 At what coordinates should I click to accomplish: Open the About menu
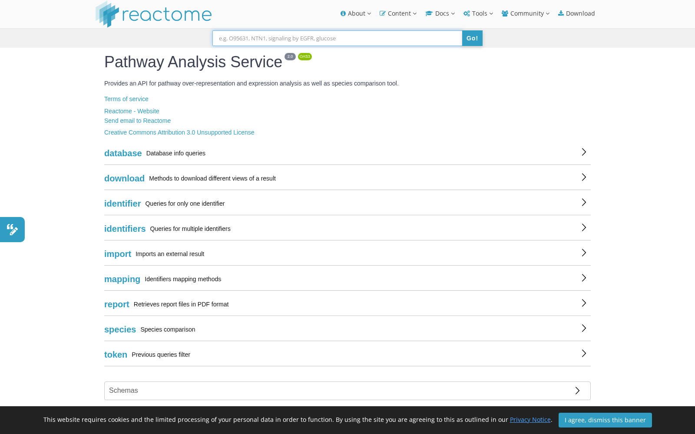tap(356, 13)
